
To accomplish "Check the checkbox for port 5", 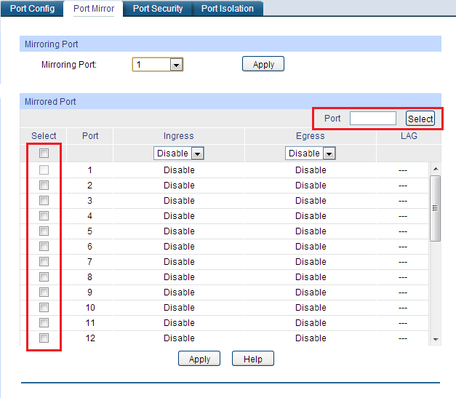I will click(x=44, y=231).
